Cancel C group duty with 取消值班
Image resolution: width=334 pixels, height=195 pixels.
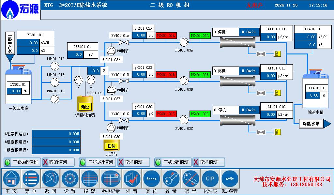tap(208, 162)
